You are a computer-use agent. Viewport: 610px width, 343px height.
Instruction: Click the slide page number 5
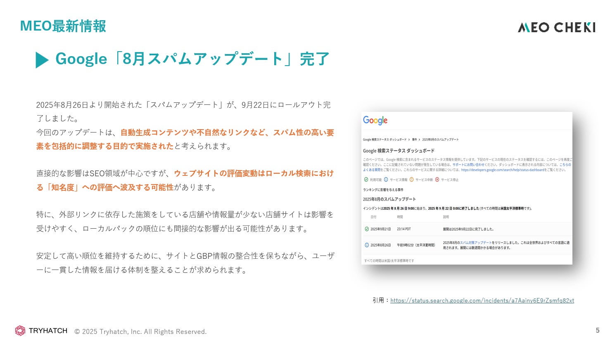(x=598, y=330)
